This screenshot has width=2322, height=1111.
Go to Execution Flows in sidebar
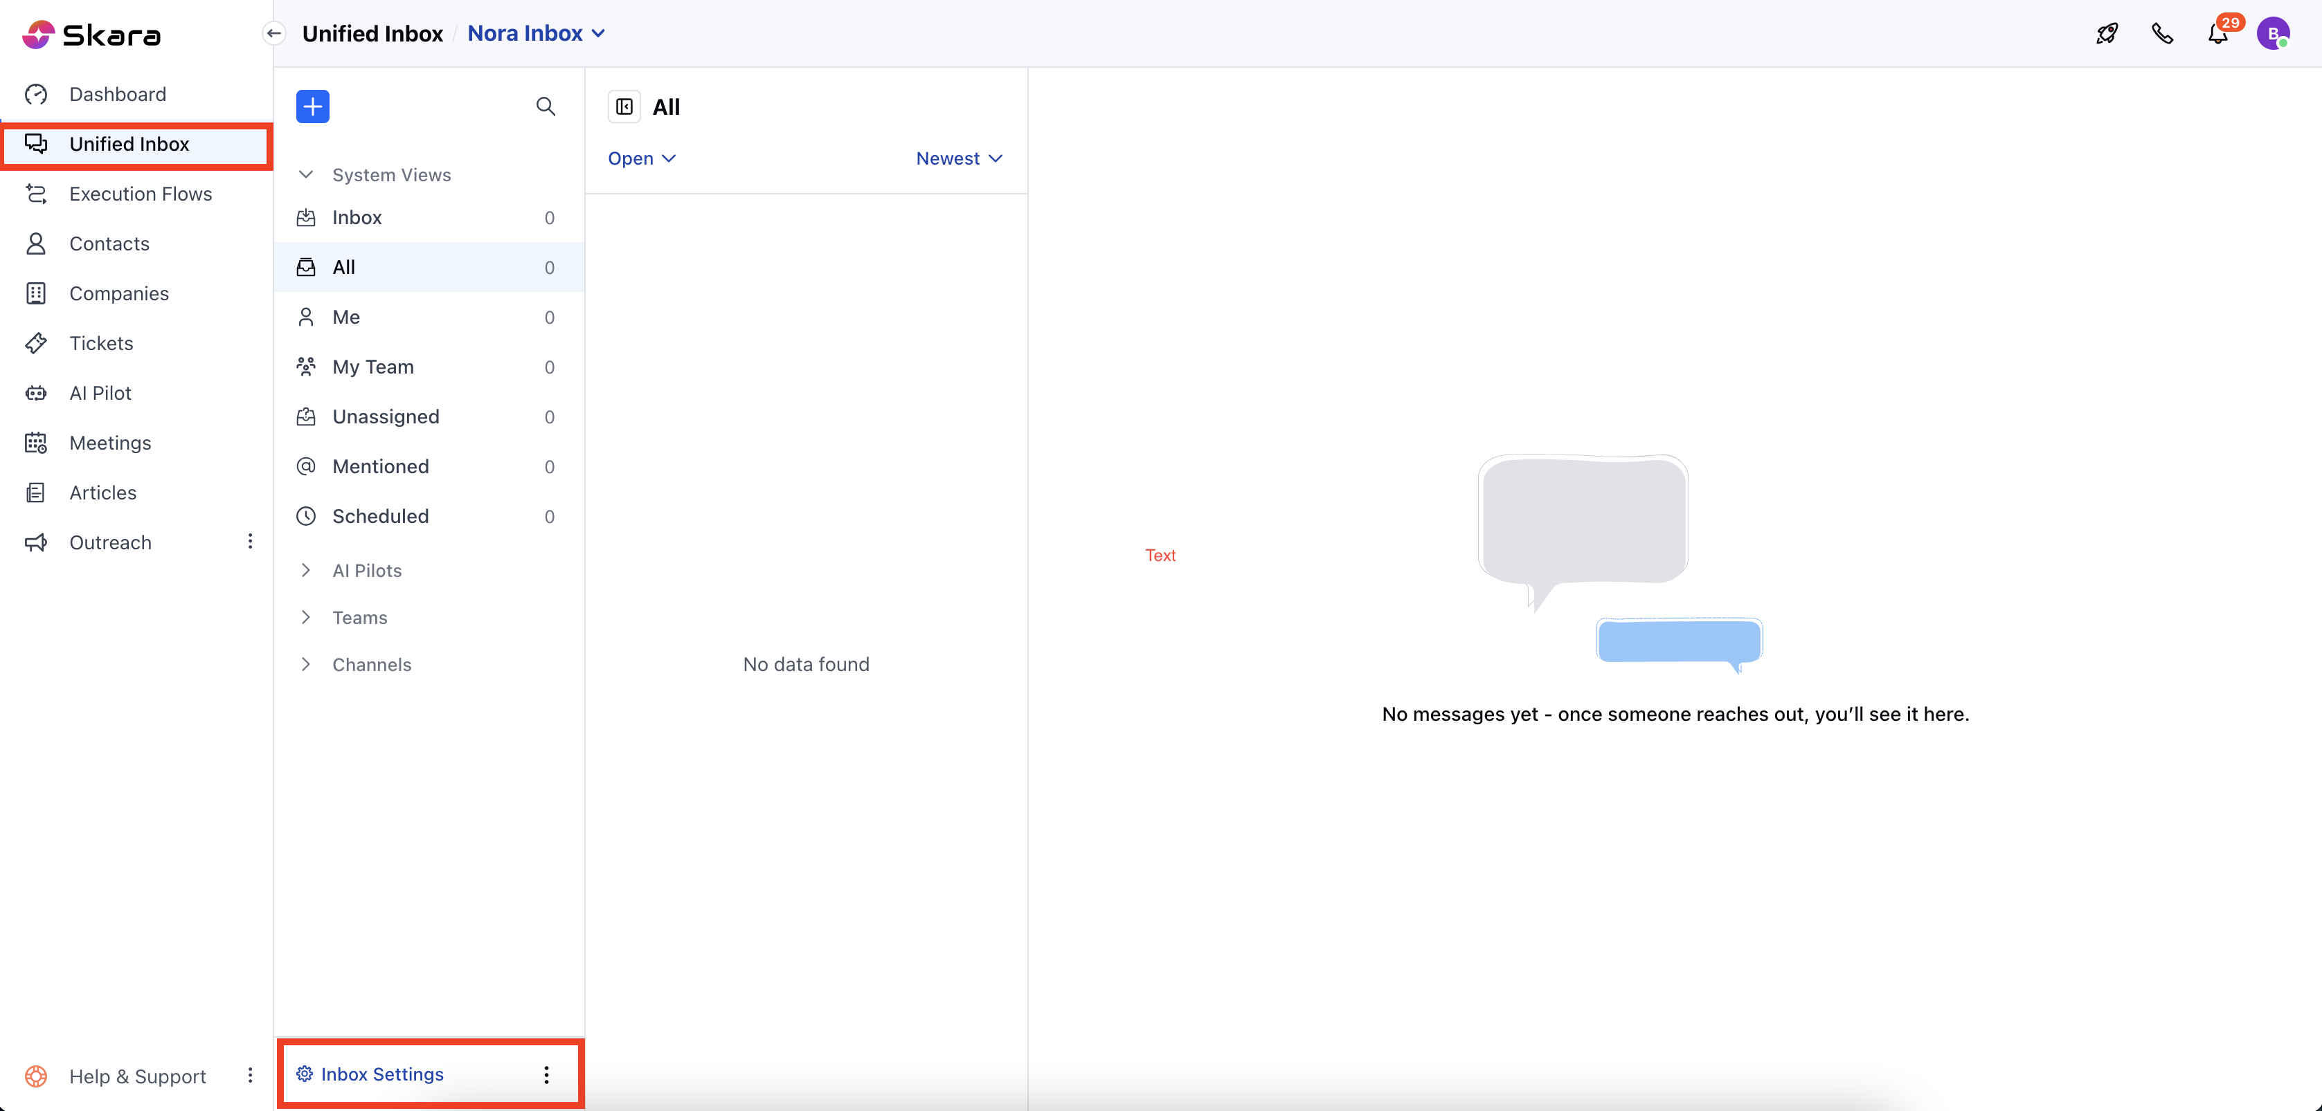[140, 194]
